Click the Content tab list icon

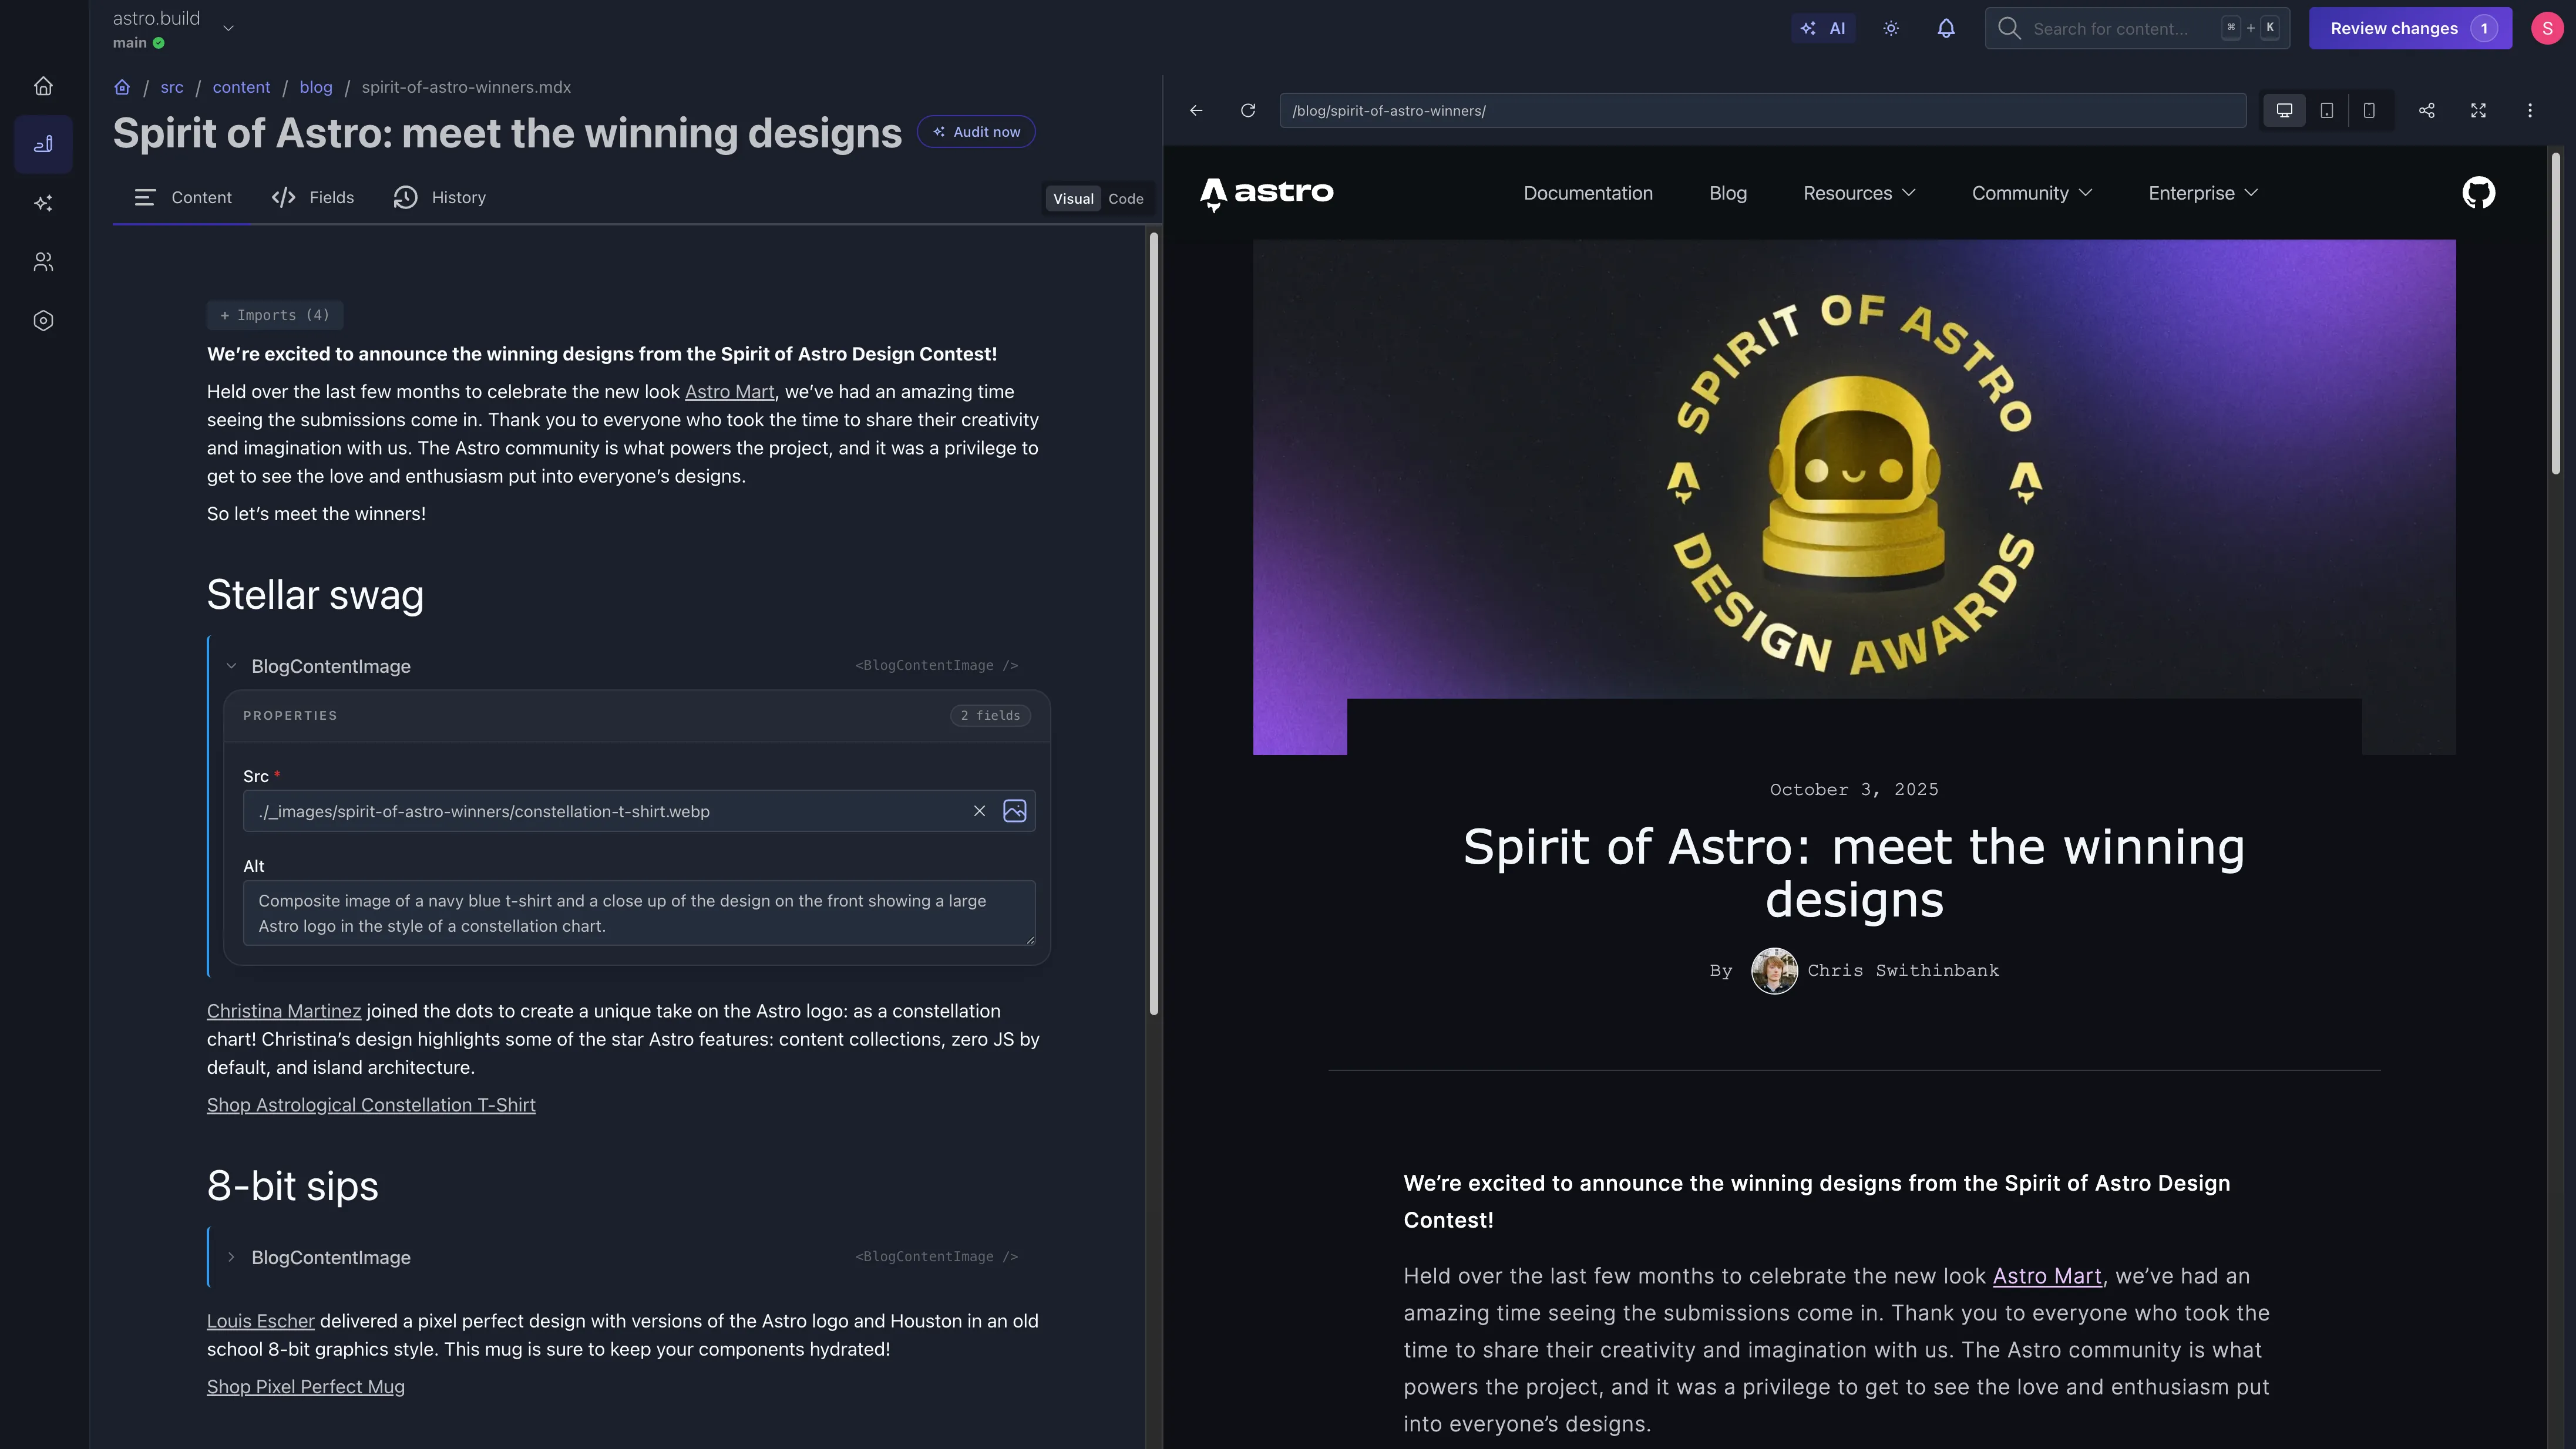[145, 198]
